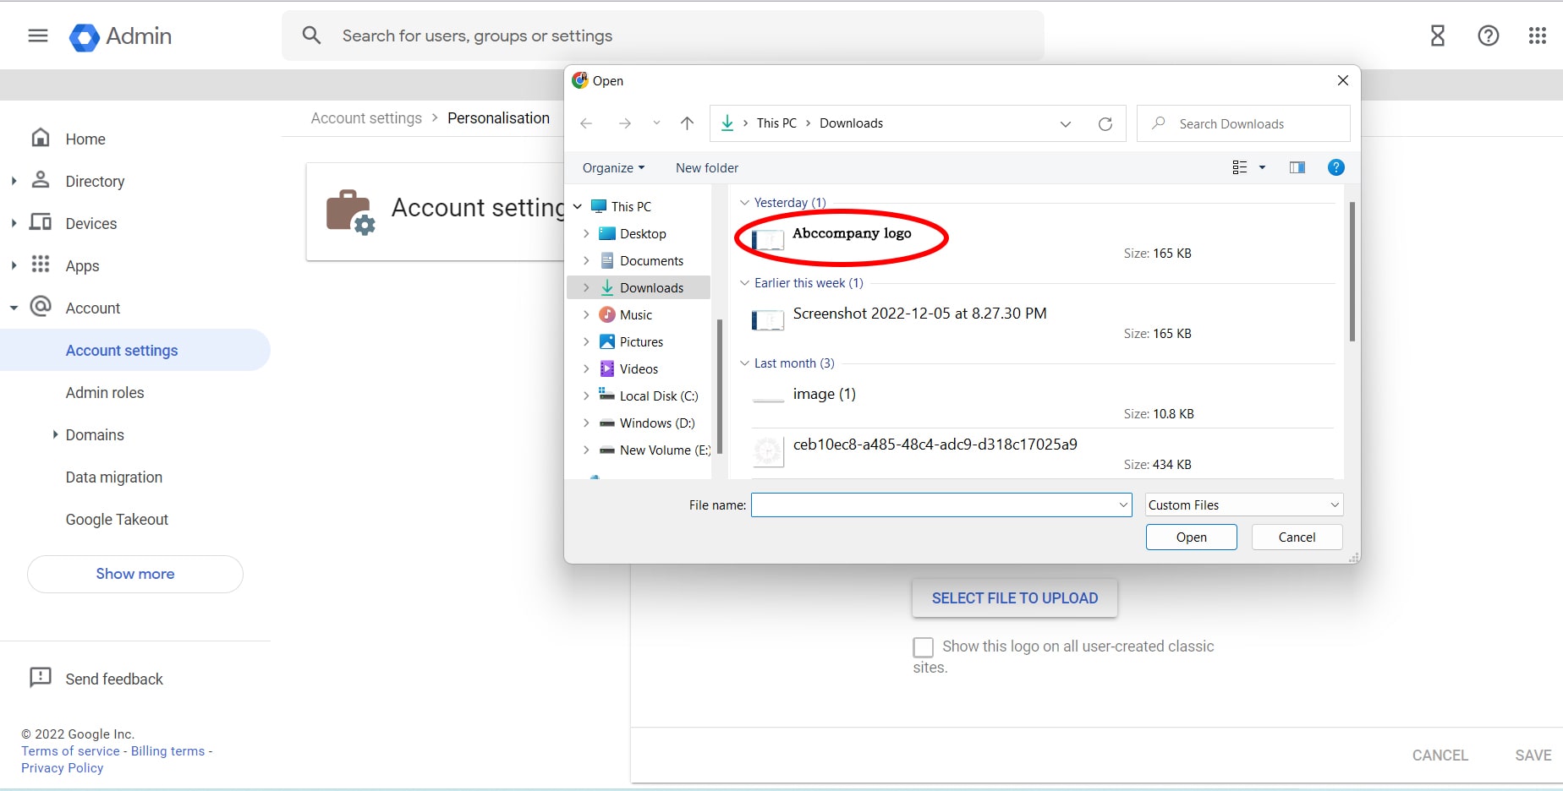Open the Custom Files type dropdown

(1243, 505)
